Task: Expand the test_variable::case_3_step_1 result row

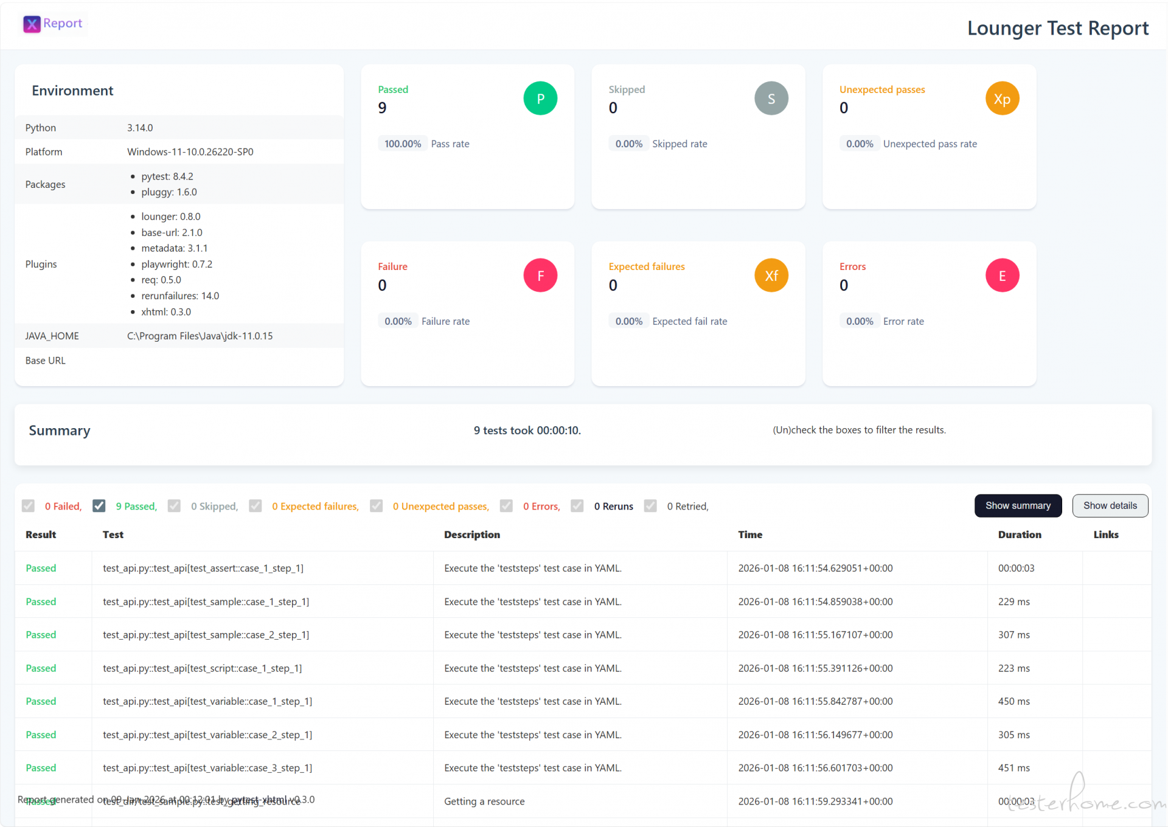Action: point(207,767)
